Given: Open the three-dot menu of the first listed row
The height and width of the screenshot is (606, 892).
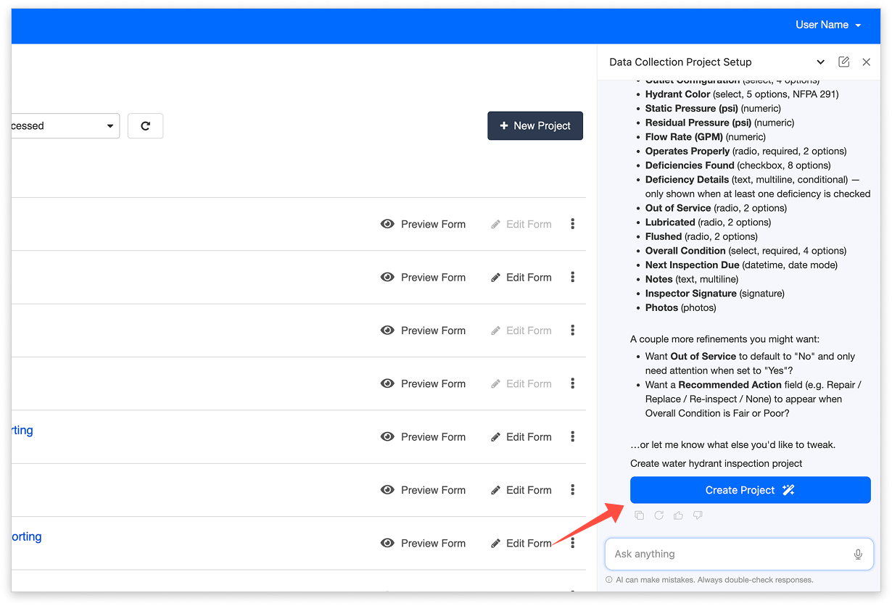Looking at the screenshot, I should [x=572, y=224].
